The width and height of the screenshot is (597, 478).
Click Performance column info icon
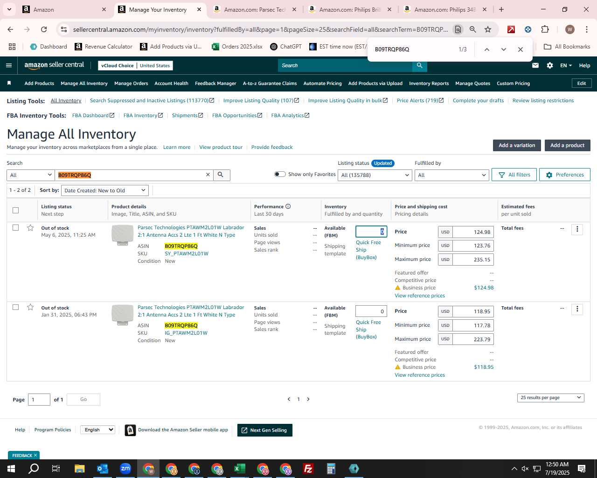point(288,206)
